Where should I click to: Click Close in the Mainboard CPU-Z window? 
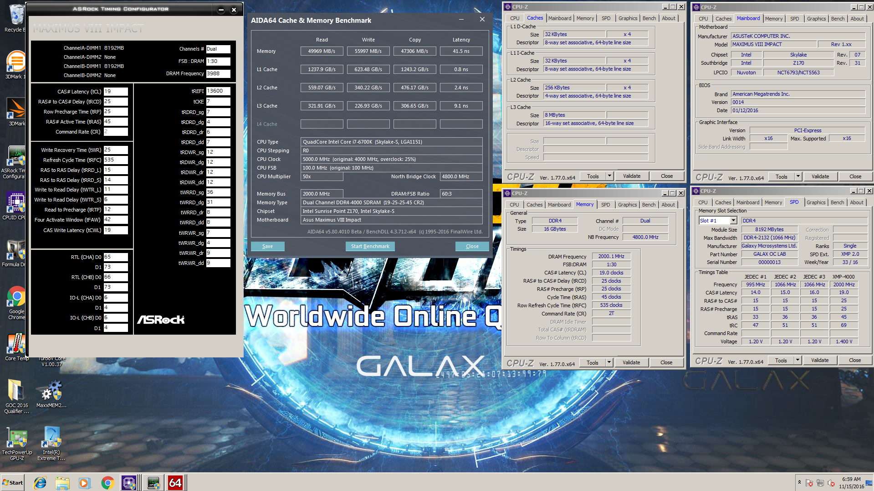pos(855,176)
